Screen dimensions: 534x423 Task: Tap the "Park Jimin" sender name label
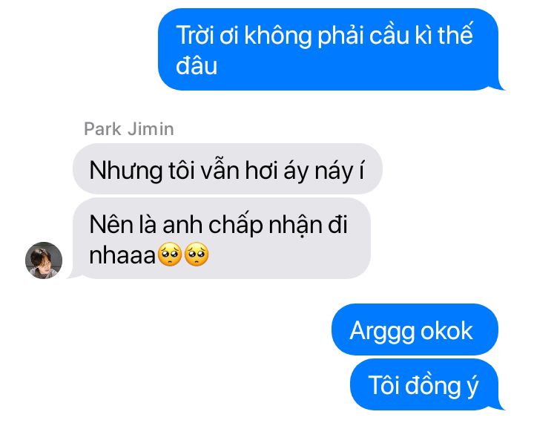129,129
